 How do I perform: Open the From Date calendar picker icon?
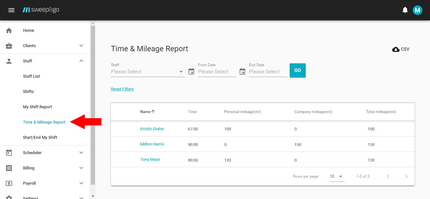191,71
